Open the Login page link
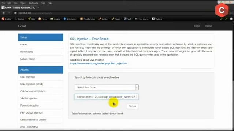234x131 pixels. (197, 26)
